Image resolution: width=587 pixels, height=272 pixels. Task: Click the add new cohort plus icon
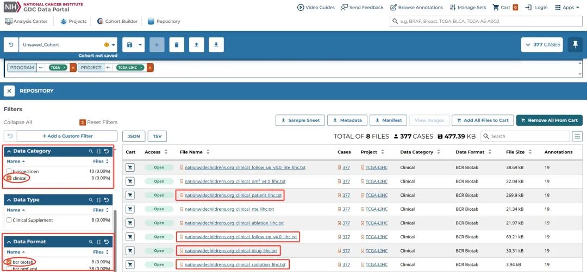pyautogui.click(x=157, y=45)
